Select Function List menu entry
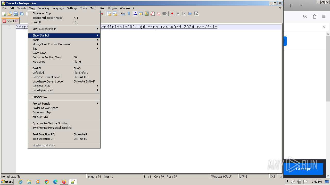This screenshot has width=330, height=185. (64, 117)
